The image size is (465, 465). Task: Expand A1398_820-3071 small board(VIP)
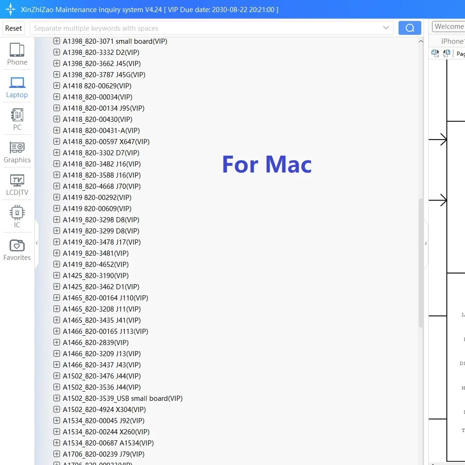pos(57,41)
